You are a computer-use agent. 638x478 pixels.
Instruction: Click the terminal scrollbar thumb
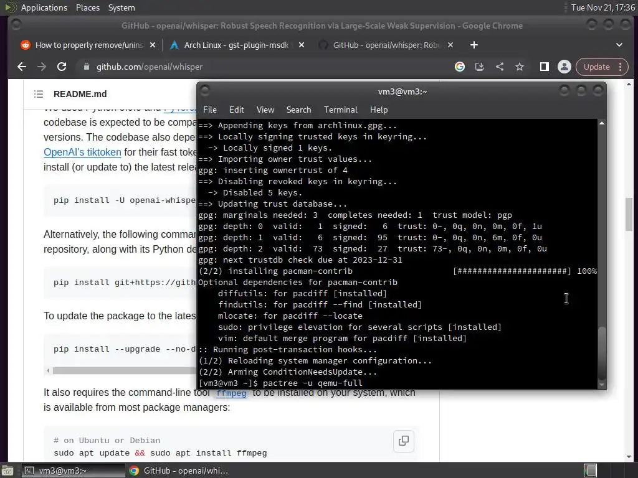602,352
